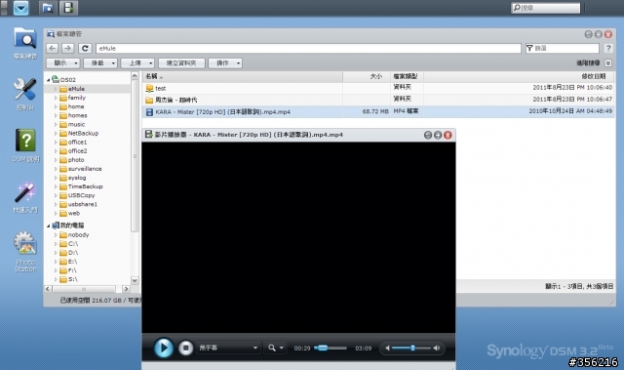Viewport: 624px width, 370px height.
Task: Select the photo folder in tree
Action: coord(76,160)
